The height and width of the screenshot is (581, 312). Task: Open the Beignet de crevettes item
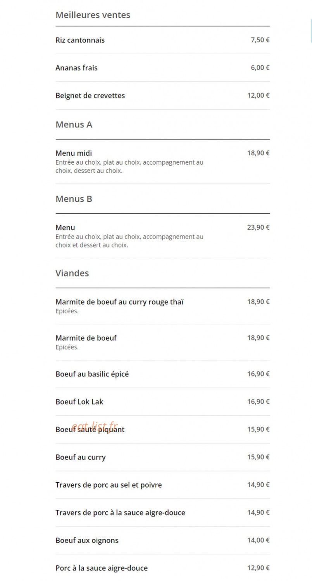(x=162, y=96)
